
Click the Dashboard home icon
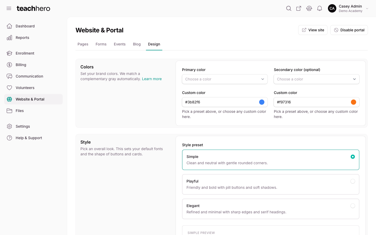pos(9,26)
